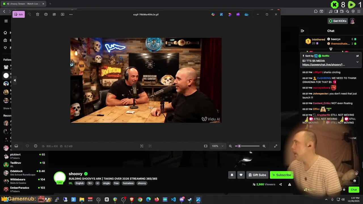Screen dimensions: 363x204
Task: Click the share icon beside Viewers
Action: [x=280, y=184]
